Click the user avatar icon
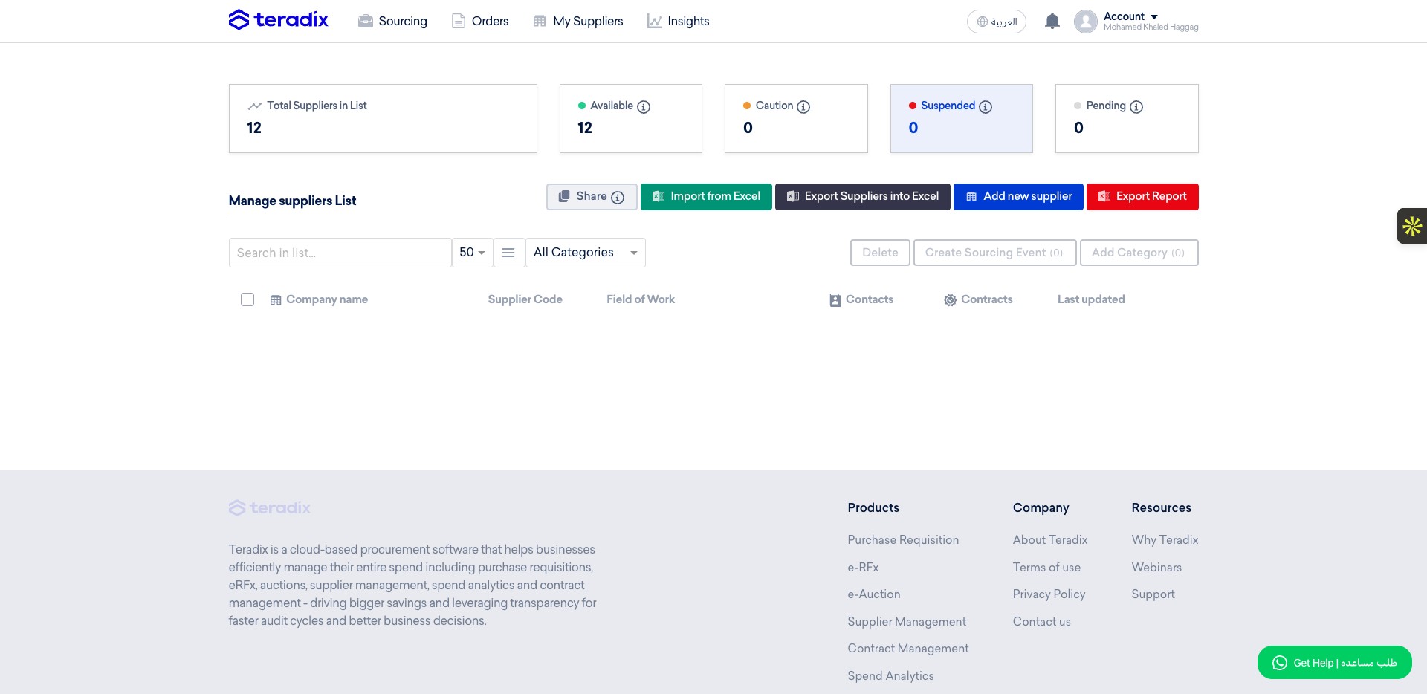The image size is (1427, 694). (1085, 22)
